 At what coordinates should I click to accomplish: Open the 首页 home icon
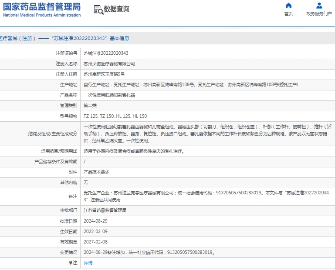(x=288, y=6)
